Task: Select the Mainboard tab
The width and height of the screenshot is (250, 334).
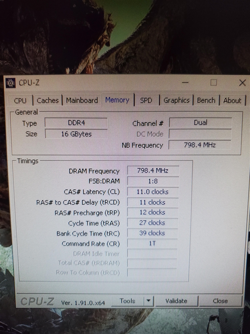Action: (82, 100)
